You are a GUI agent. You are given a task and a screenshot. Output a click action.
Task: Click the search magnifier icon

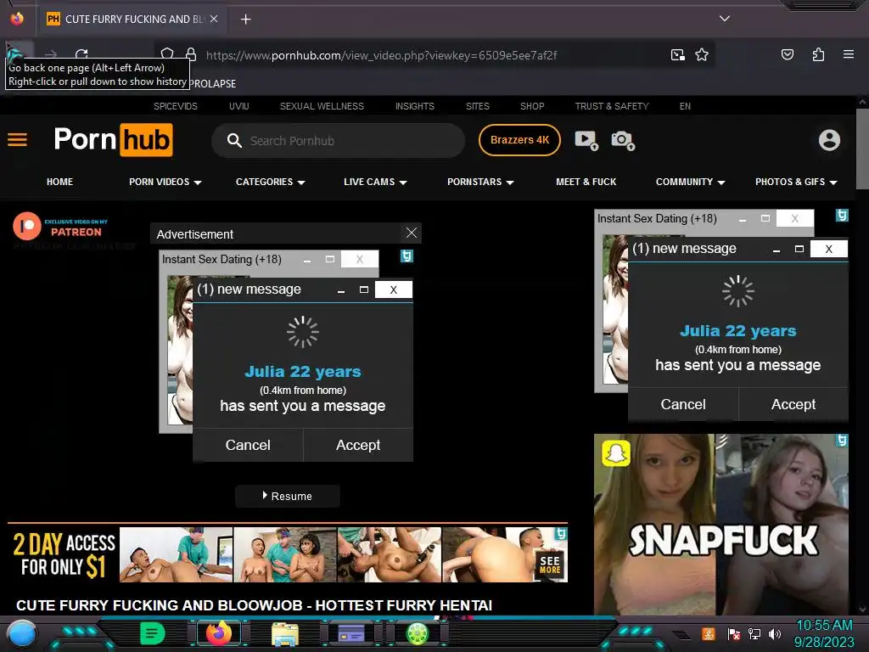pyautogui.click(x=234, y=141)
